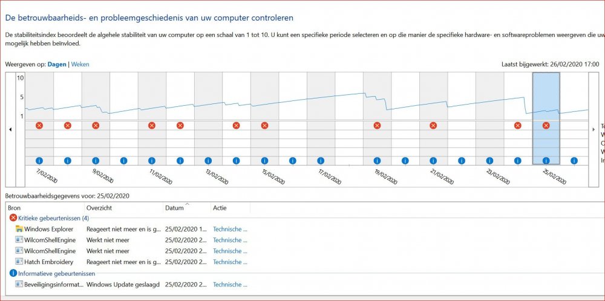Click the 'Laatst bijgewerkt: 26/02/2020 17:00' text
Viewport: 605px width, 301px height.
[550, 64]
